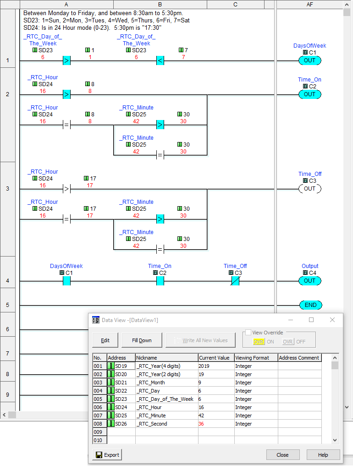Click the SD24 = 8 compare contact in rung 2
The height and width of the screenshot is (470, 353).
tap(66, 125)
